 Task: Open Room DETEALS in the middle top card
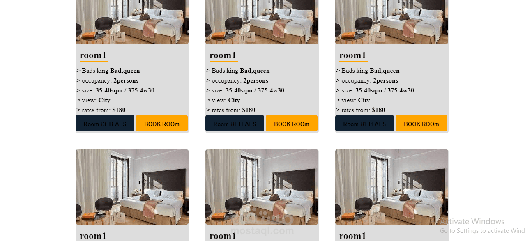(235, 123)
